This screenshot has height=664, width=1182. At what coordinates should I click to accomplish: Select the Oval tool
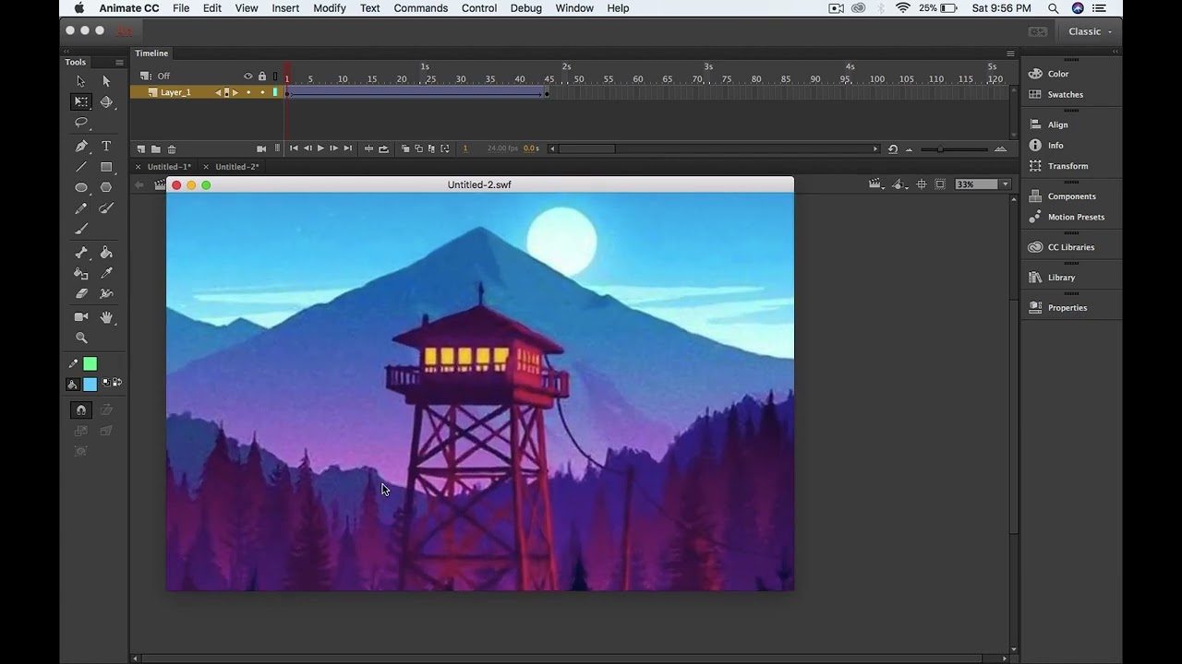click(x=81, y=187)
